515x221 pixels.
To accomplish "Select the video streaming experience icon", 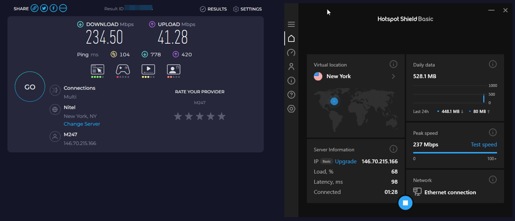I will point(148,69).
